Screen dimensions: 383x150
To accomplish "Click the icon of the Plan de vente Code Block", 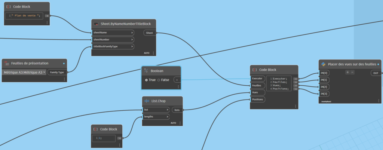I will click(x=9, y=7).
